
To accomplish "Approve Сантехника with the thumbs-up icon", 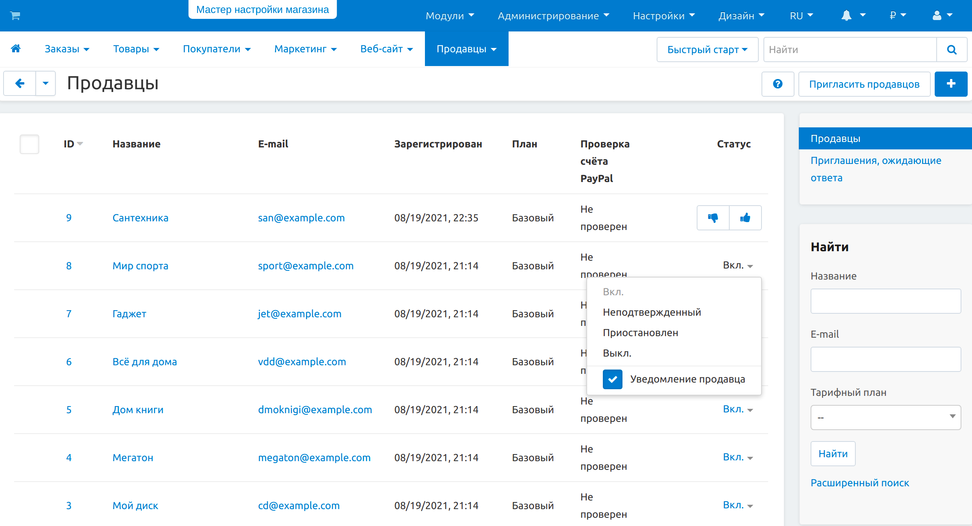I will (745, 218).
